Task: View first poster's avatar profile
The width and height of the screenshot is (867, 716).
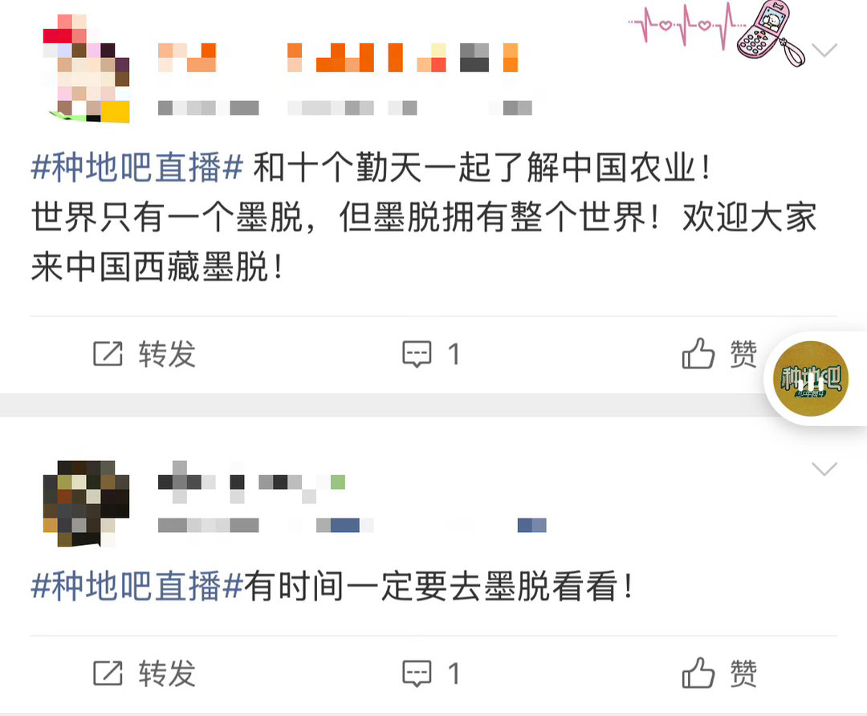Action: (x=86, y=68)
